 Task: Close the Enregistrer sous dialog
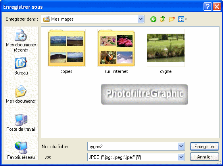click(x=217, y=6)
